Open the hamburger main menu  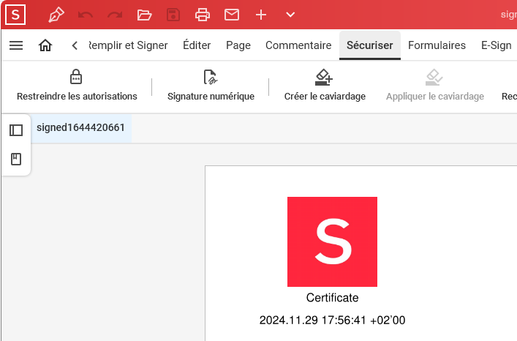point(16,45)
